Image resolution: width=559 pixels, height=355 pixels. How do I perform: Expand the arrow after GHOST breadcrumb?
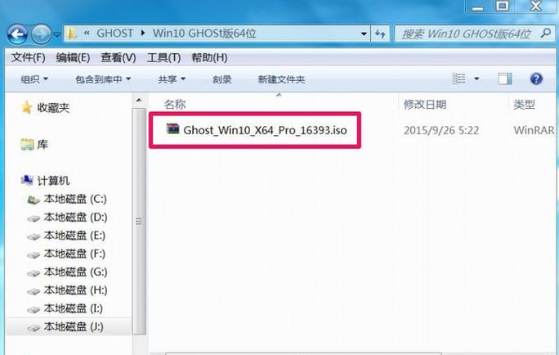click(143, 34)
